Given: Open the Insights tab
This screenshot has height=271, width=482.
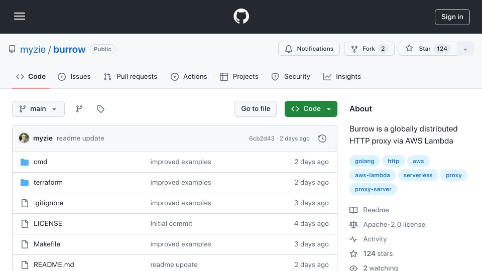Looking at the screenshot, I should coord(342,76).
